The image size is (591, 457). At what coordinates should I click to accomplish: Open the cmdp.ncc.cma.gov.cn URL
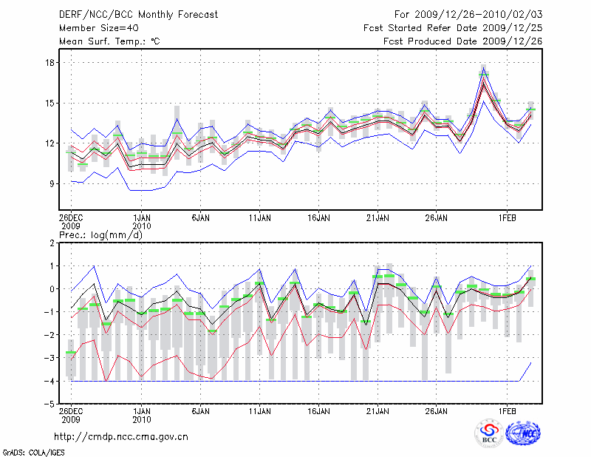(121, 436)
